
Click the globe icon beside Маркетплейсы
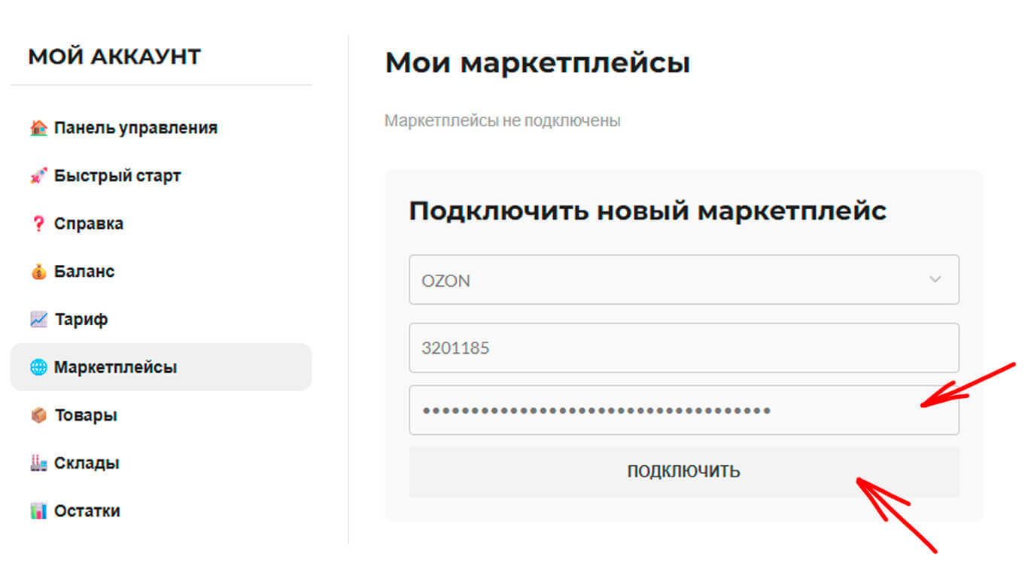[x=38, y=367]
